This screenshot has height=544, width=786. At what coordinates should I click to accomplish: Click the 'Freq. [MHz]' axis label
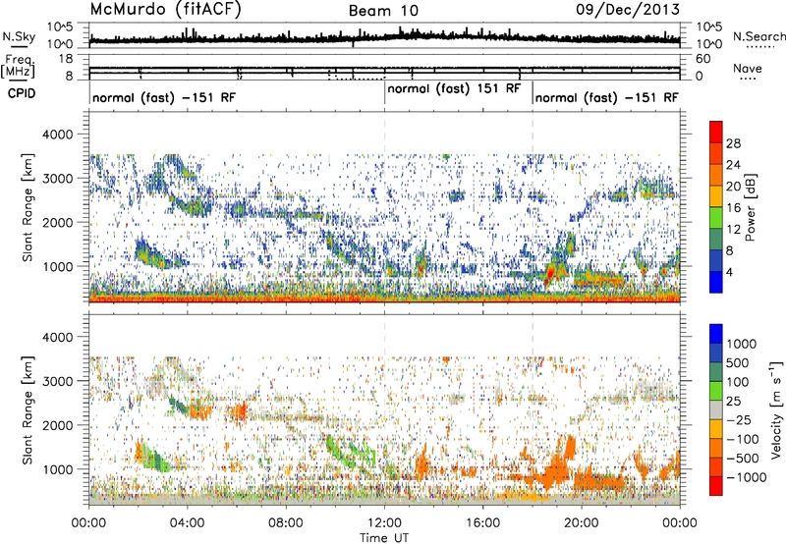pos(19,66)
